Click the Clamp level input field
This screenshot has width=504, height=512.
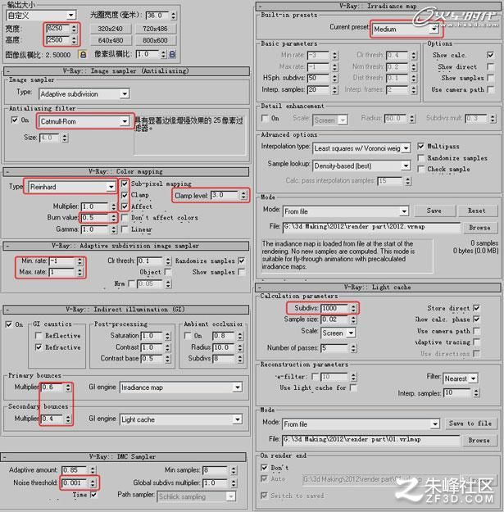225,195
